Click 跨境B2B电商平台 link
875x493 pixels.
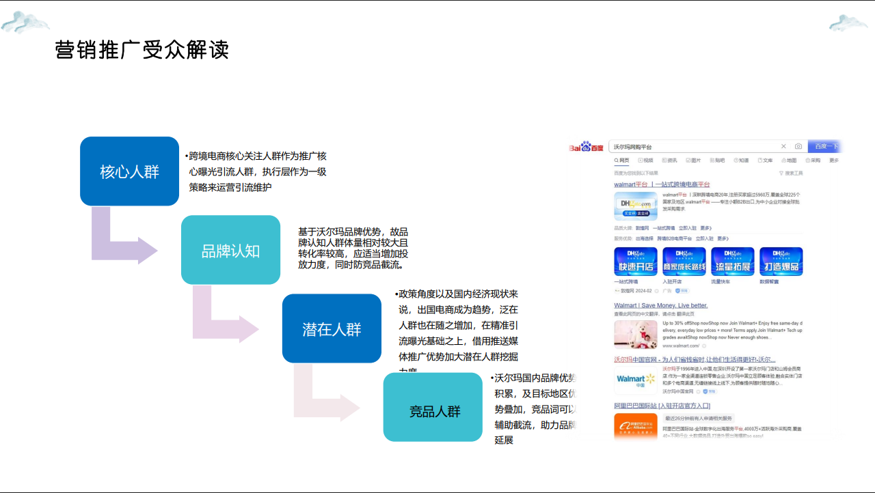pos(675,239)
